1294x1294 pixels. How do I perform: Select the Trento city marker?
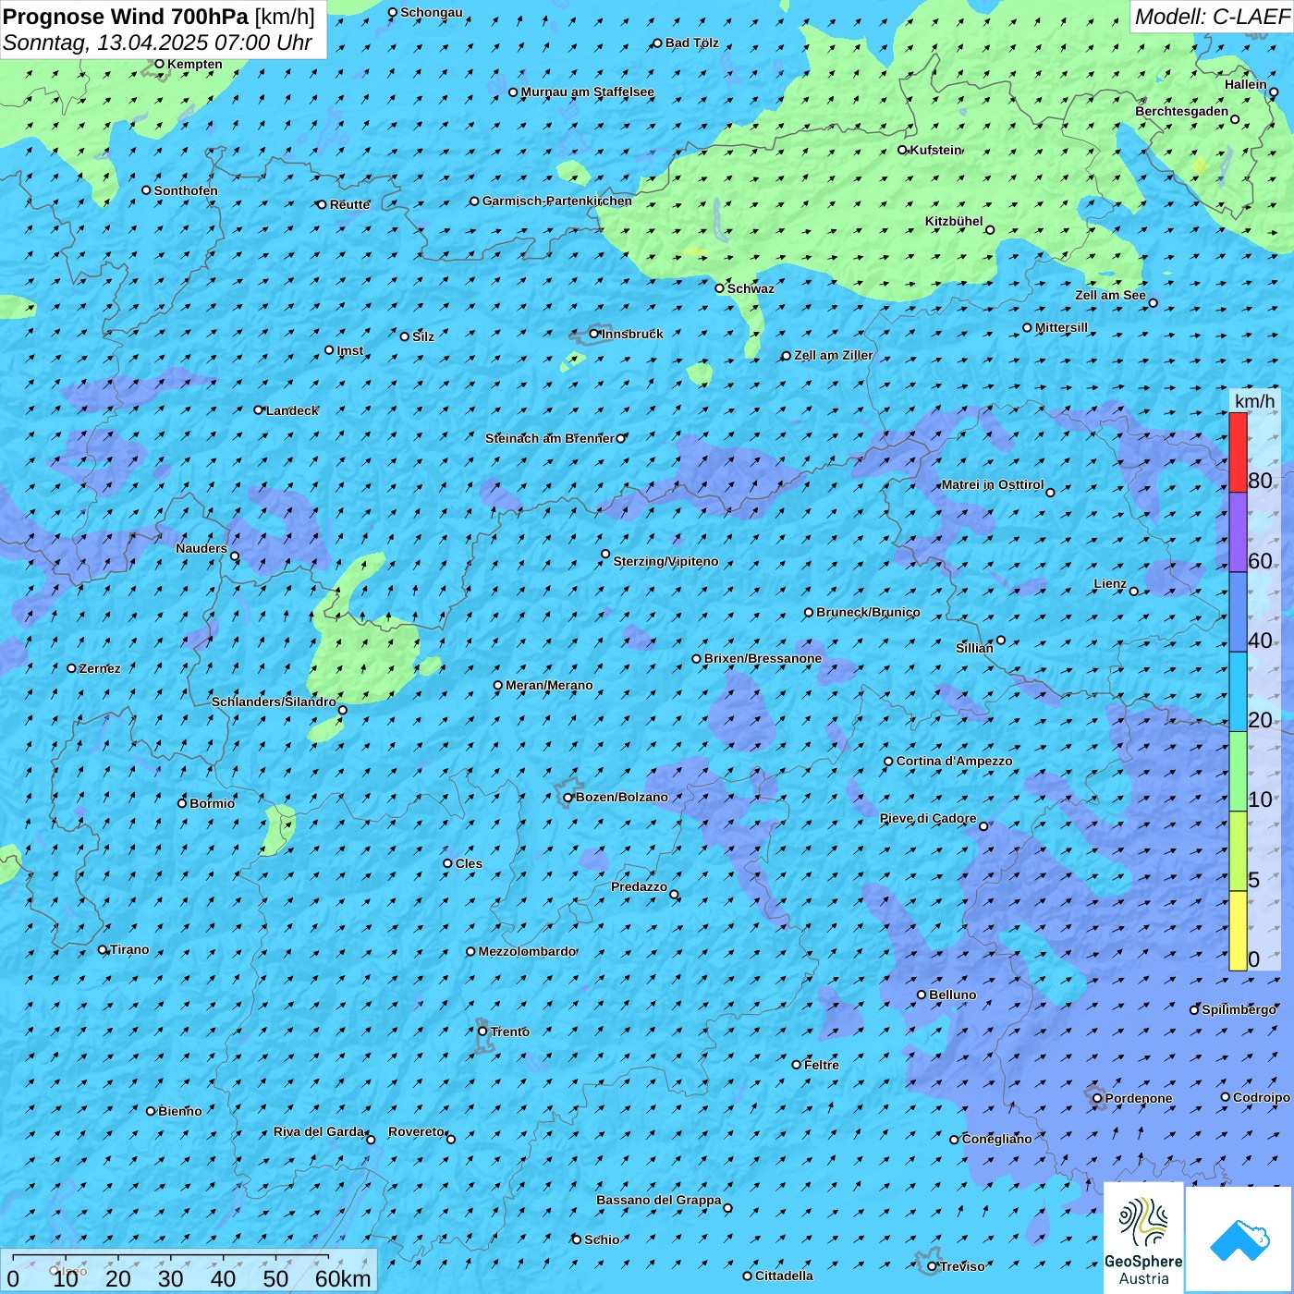click(482, 1032)
